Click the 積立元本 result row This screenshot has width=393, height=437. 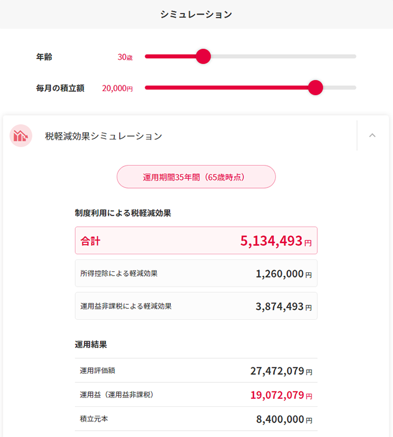[196, 419]
